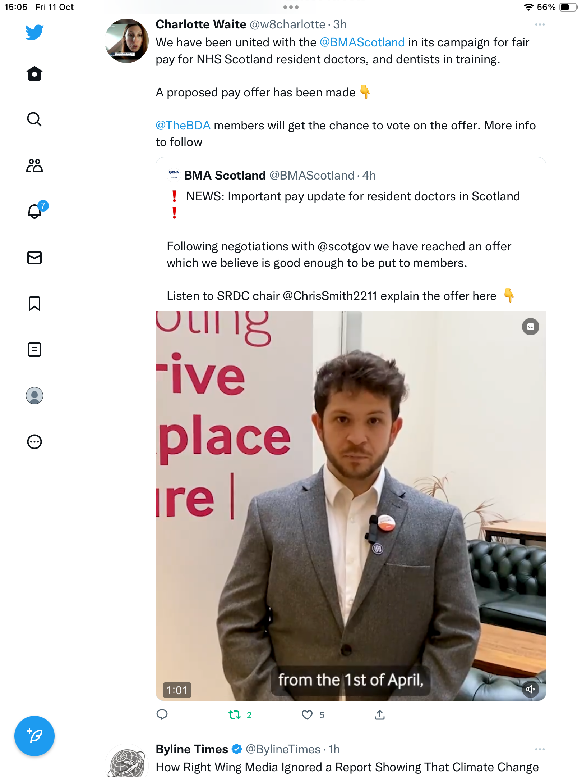Viewport: 582px width, 777px height.
Task: Expand the More circle menu in sidebar
Action: coord(34,442)
